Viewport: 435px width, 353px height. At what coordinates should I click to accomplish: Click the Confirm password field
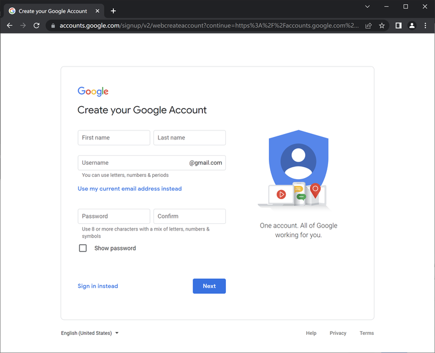click(190, 216)
